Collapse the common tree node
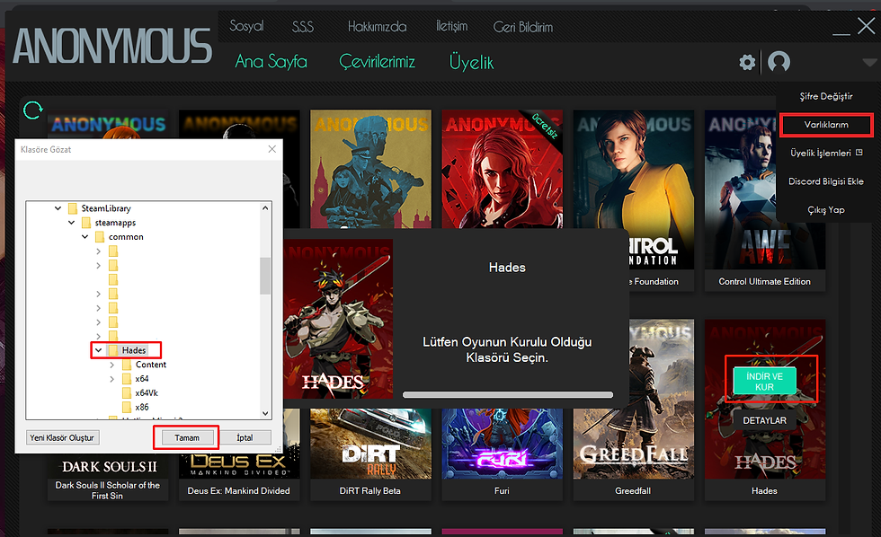This screenshot has width=881, height=537. (x=85, y=237)
